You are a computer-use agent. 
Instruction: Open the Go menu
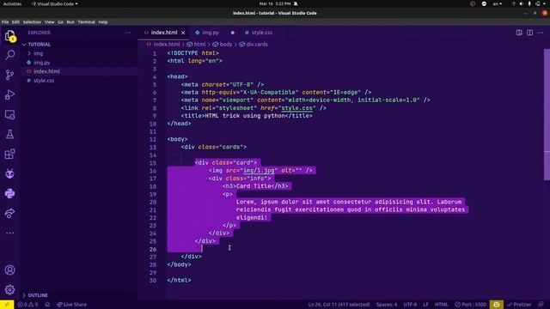point(61,22)
